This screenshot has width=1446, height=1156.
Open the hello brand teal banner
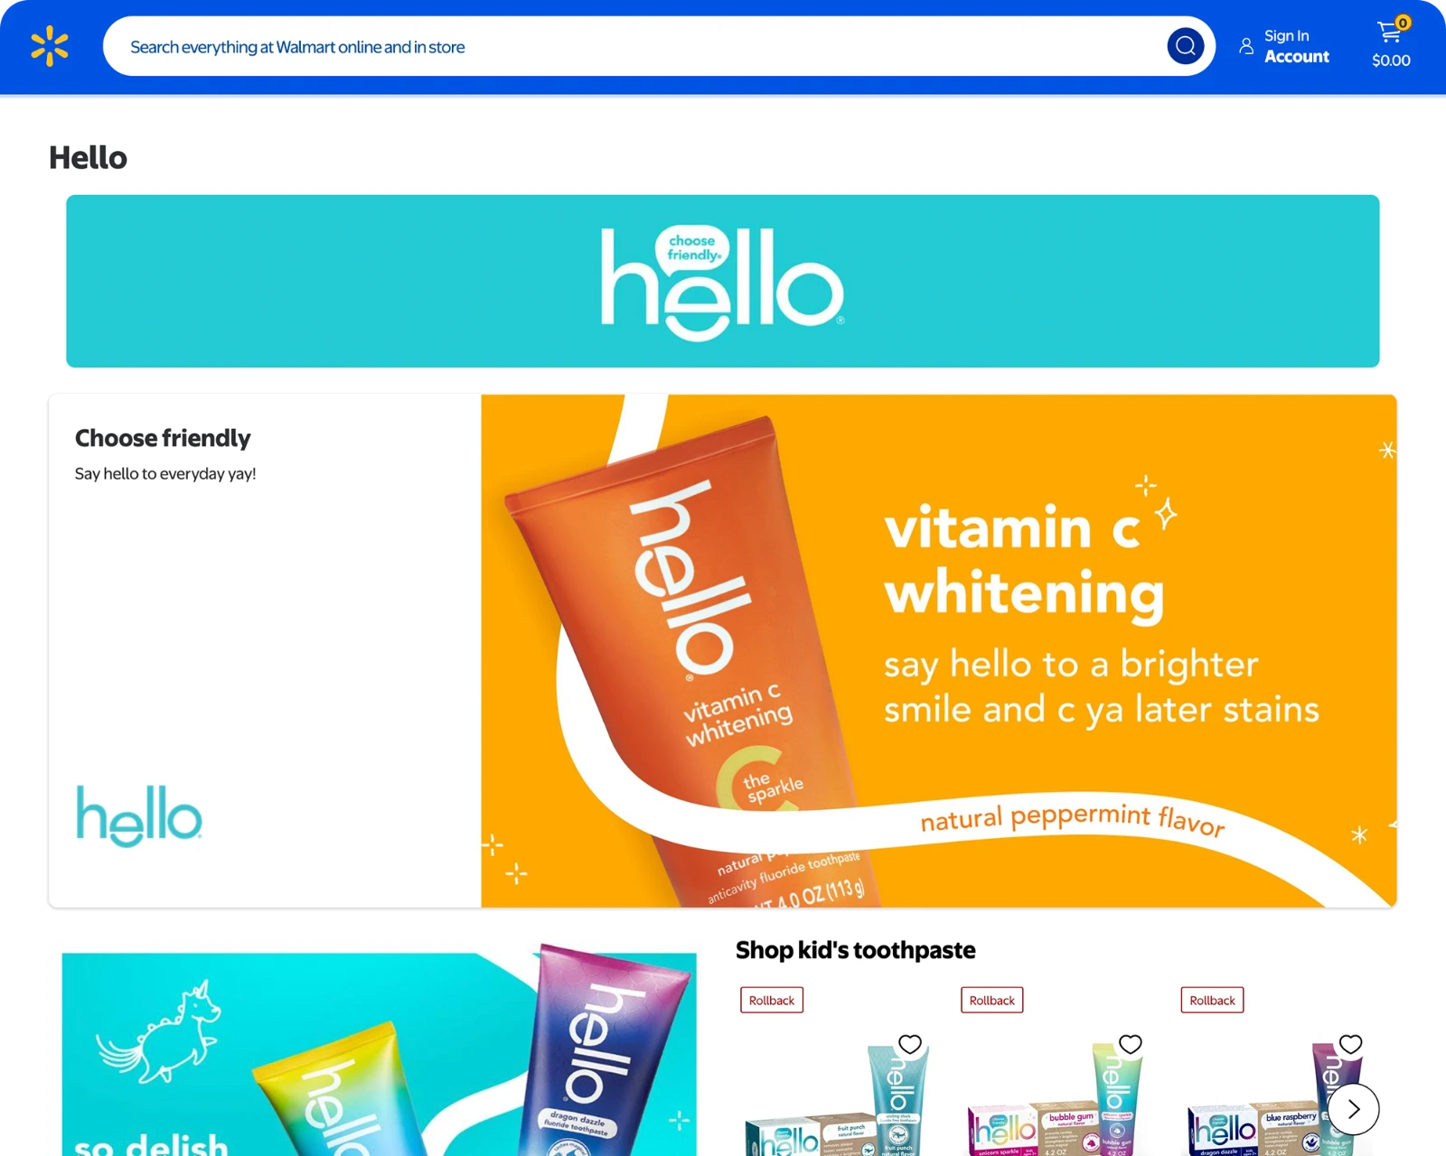[x=723, y=281]
